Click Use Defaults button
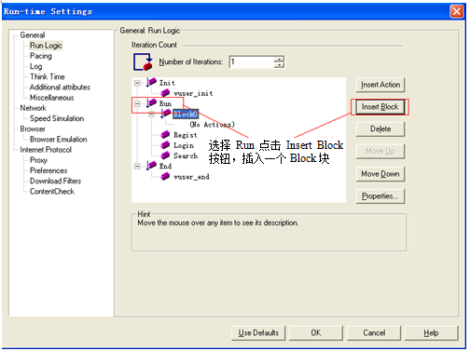Screen dimensions: 470x351 click(258, 333)
